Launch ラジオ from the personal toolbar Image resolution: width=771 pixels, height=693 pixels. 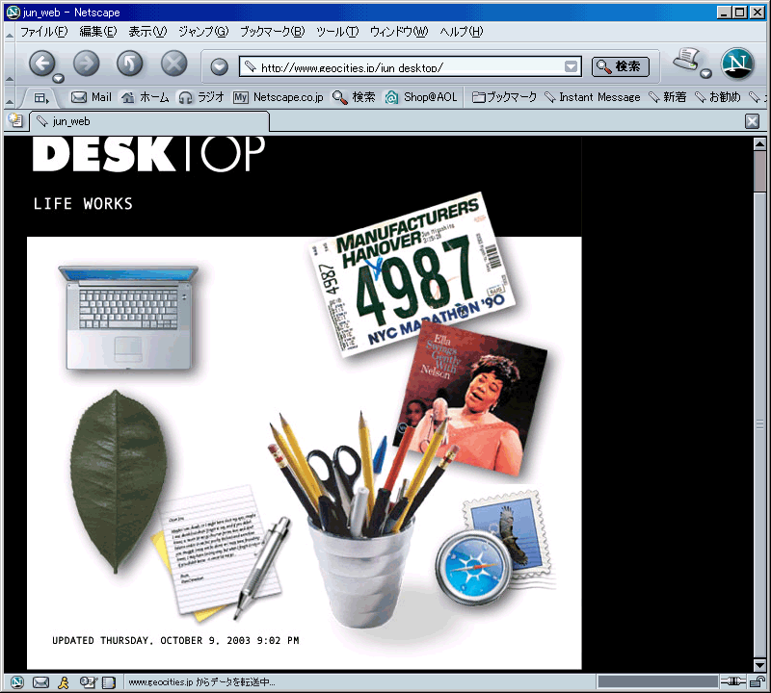tap(201, 97)
